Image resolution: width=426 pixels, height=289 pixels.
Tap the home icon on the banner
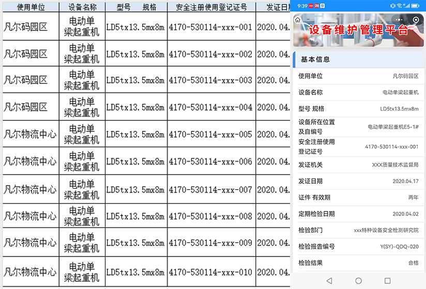[x=297, y=20]
